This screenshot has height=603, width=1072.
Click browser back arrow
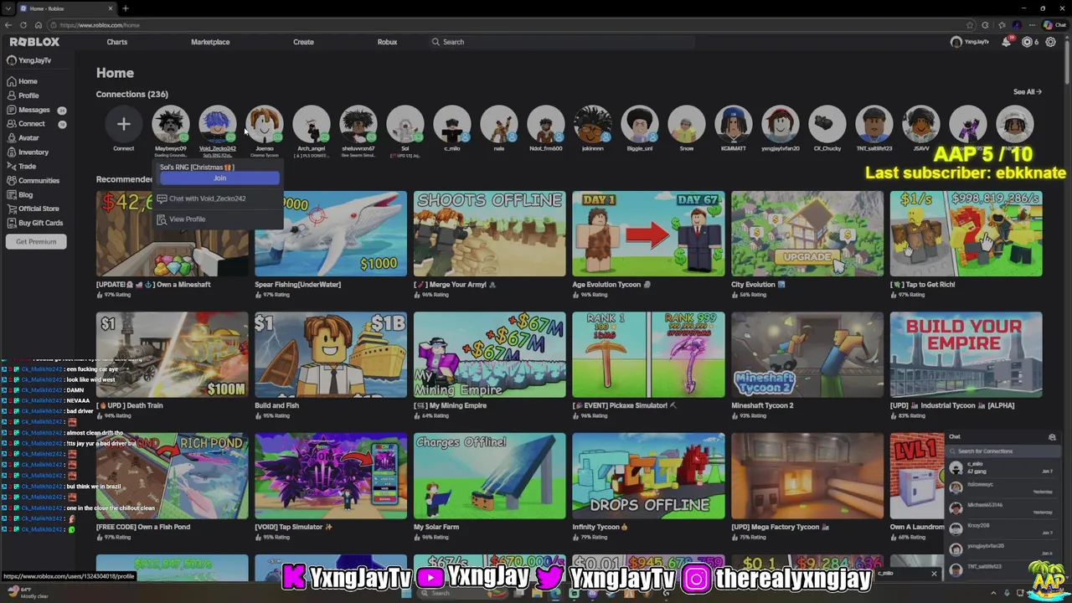pyautogui.click(x=8, y=25)
